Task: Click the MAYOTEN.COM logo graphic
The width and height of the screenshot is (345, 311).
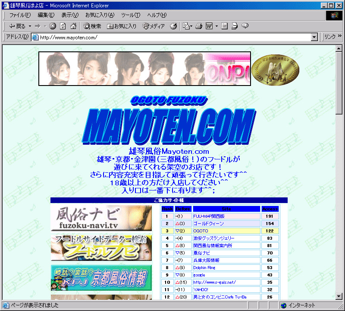Action: 169,126
